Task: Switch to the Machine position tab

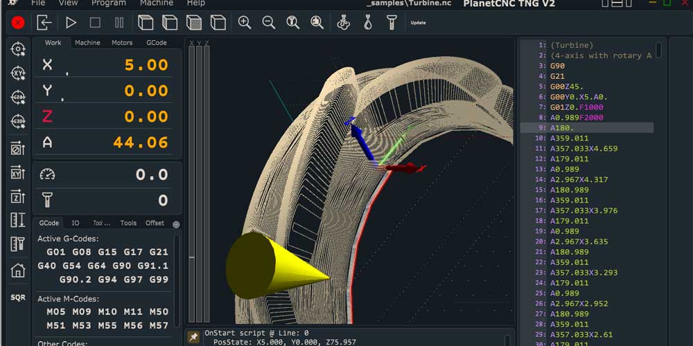Action: 87,43
